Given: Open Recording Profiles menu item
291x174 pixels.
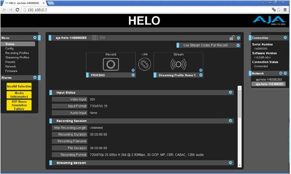Looking at the screenshot, I should pos(17,53).
